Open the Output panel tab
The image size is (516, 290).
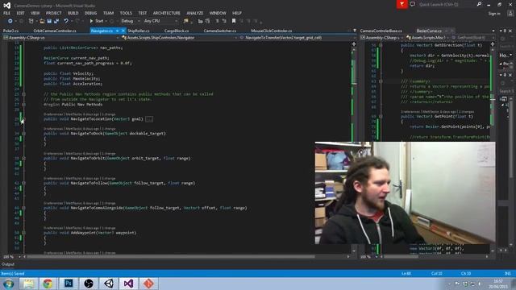pyautogui.click(x=8, y=264)
